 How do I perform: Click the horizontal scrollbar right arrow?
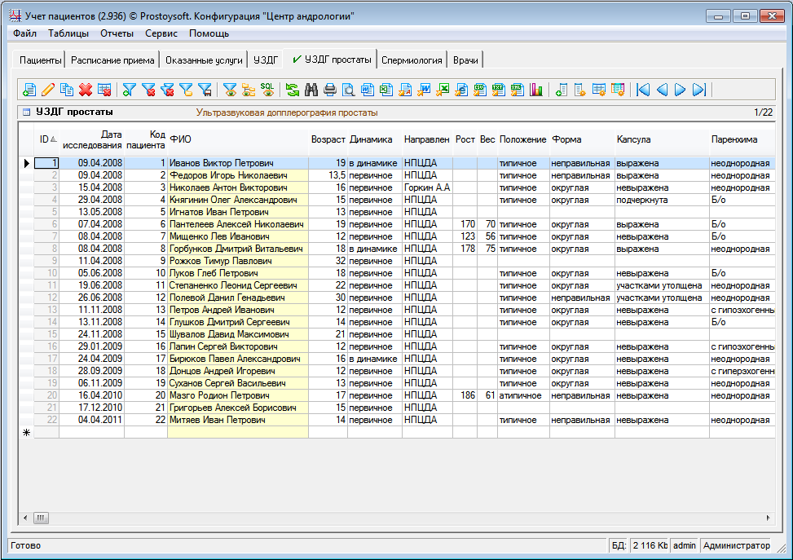coord(768,518)
